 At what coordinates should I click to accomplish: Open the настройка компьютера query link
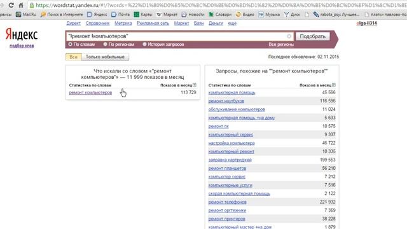pos(231,142)
